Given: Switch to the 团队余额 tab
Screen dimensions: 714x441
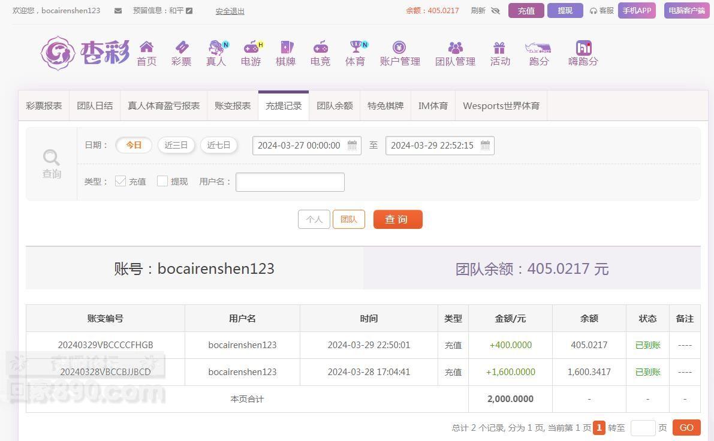Looking at the screenshot, I should [x=335, y=105].
